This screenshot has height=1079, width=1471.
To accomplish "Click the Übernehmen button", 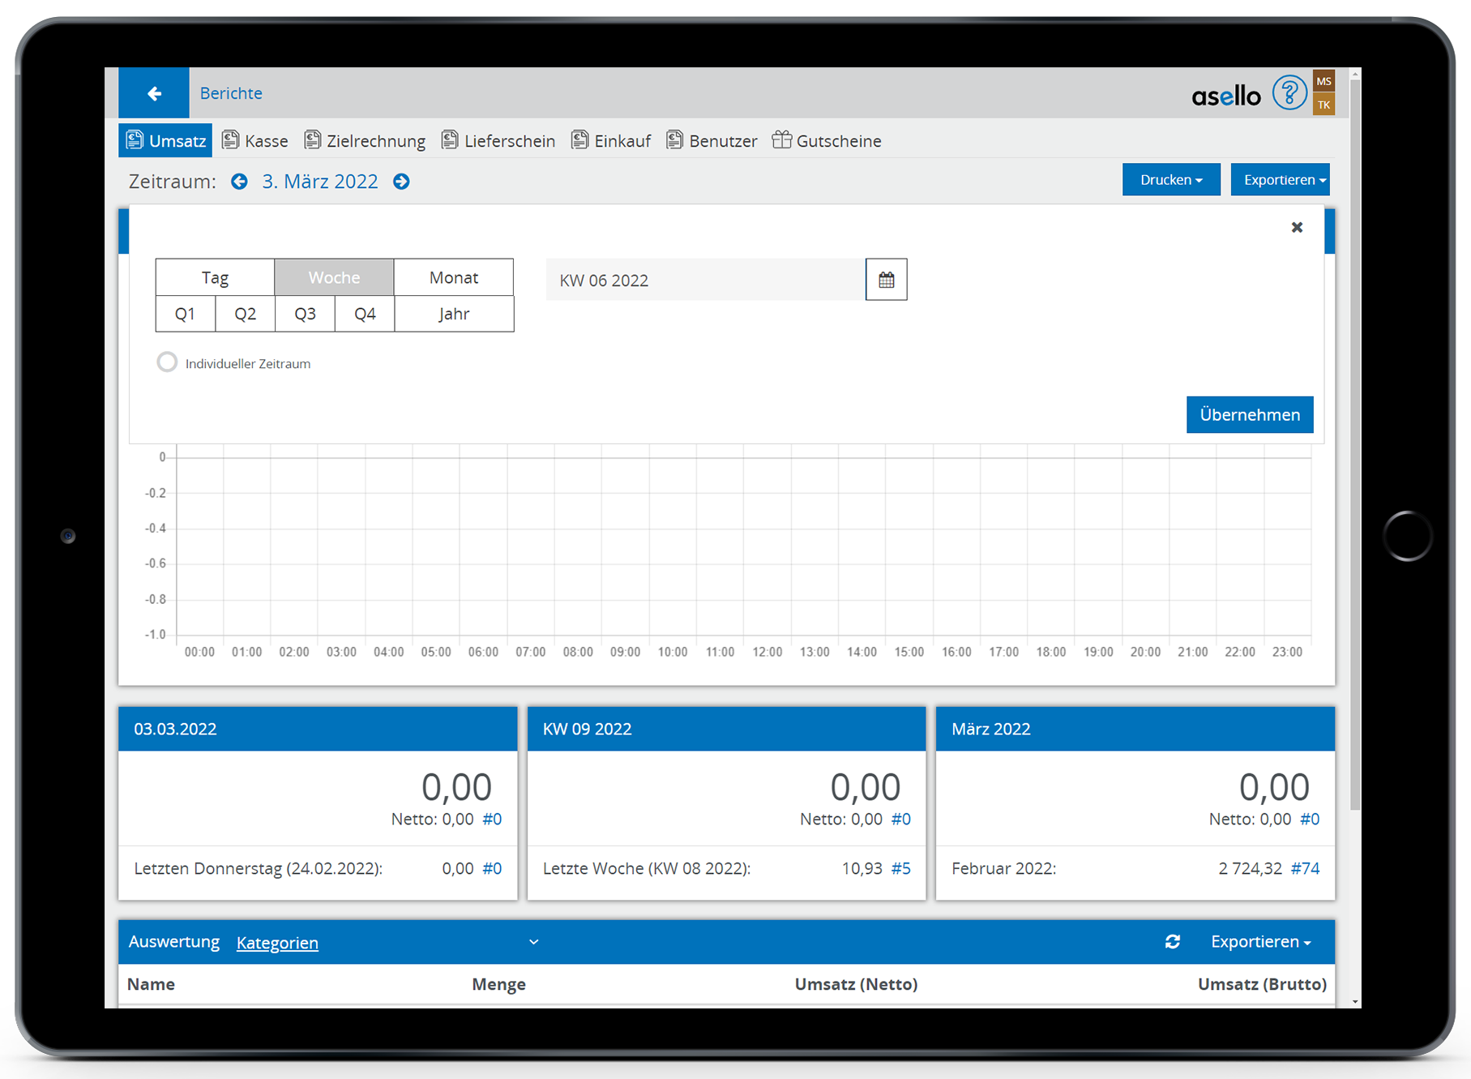I will point(1249,414).
